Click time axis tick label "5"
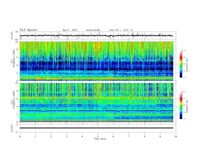This screenshot has height=153, width=198. (98, 136)
